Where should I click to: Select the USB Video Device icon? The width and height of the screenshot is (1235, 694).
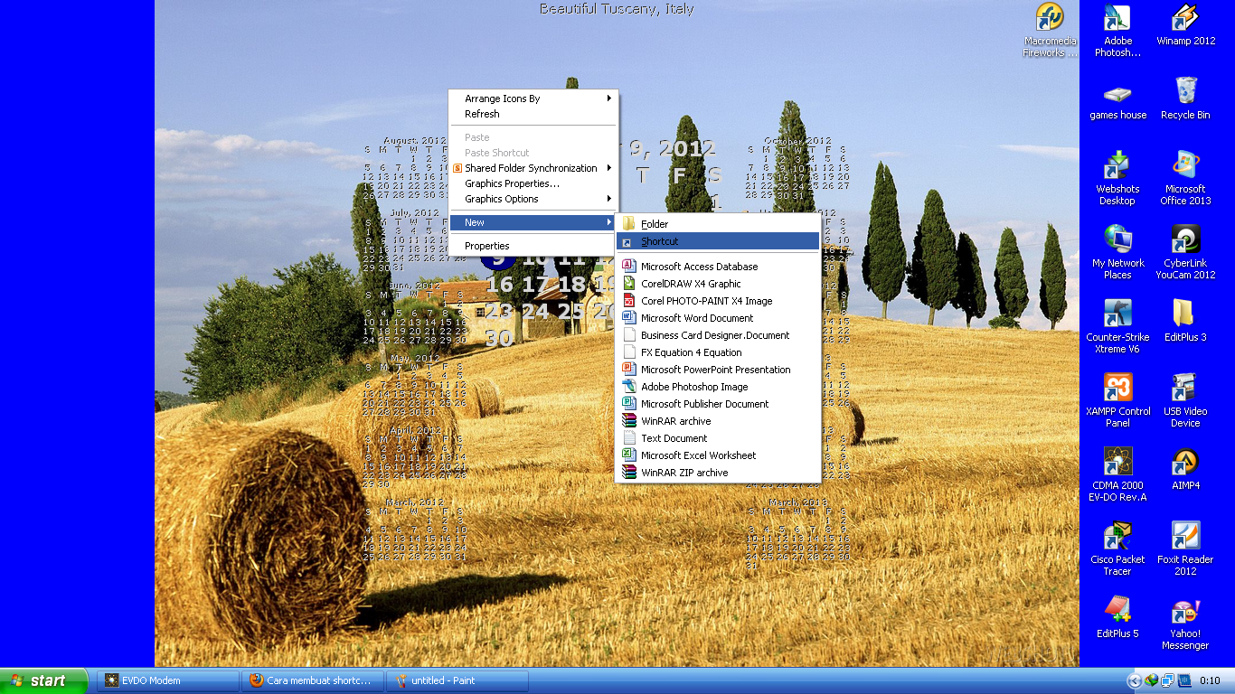(x=1185, y=401)
